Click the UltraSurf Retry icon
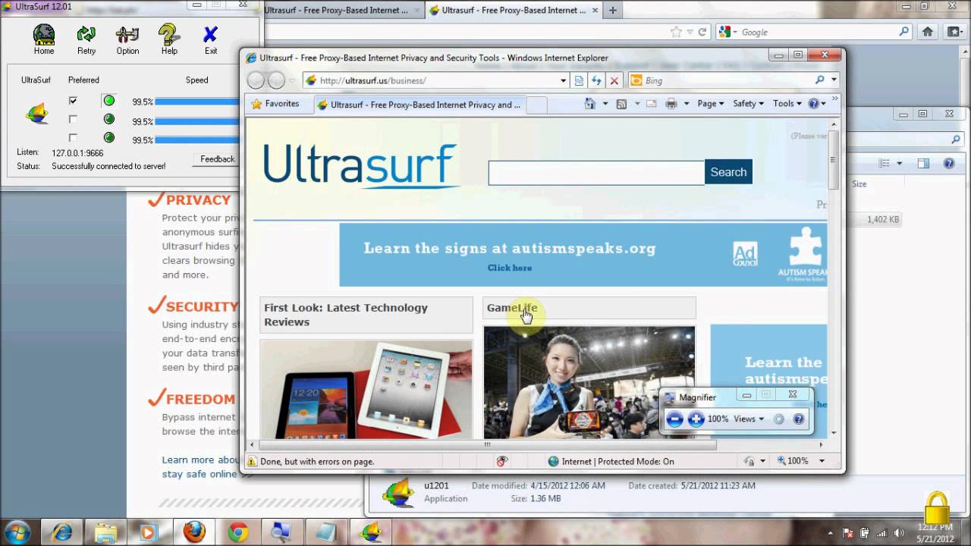The image size is (971, 546). pyautogui.click(x=86, y=39)
